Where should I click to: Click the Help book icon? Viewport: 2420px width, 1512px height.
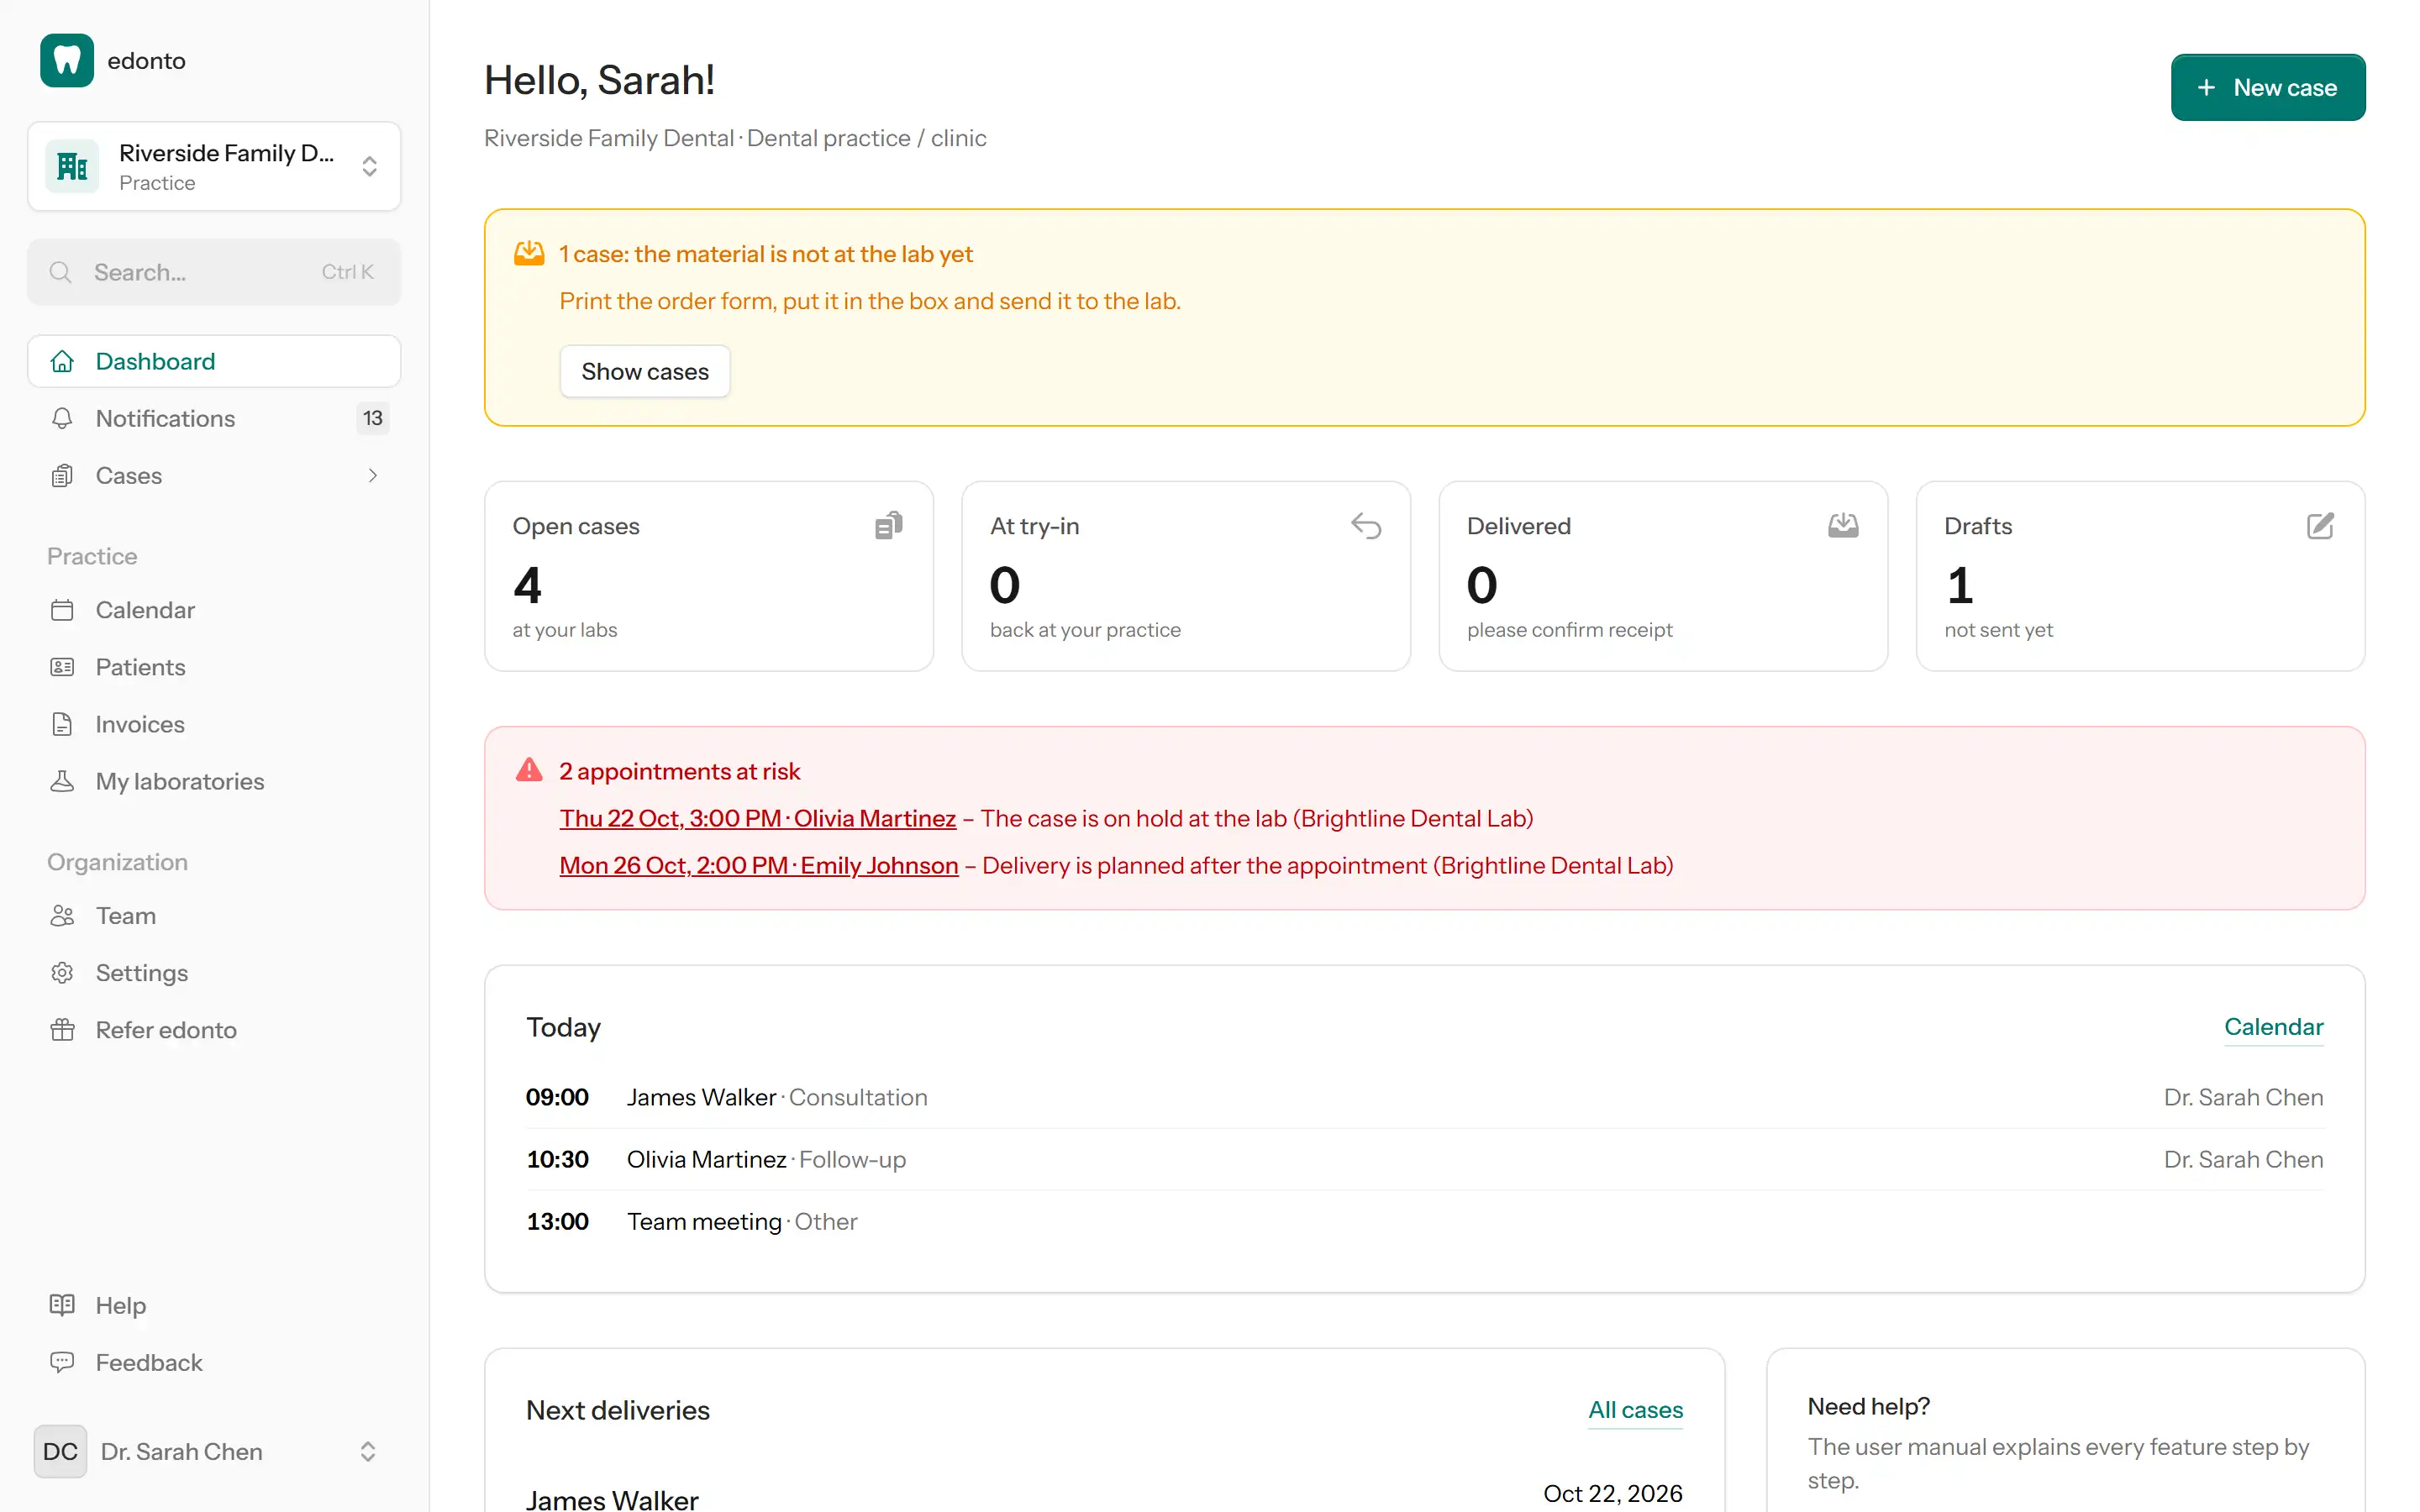click(x=62, y=1305)
